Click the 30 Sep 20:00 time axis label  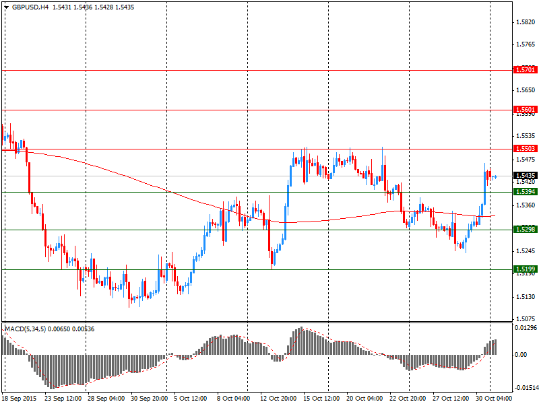click(149, 399)
